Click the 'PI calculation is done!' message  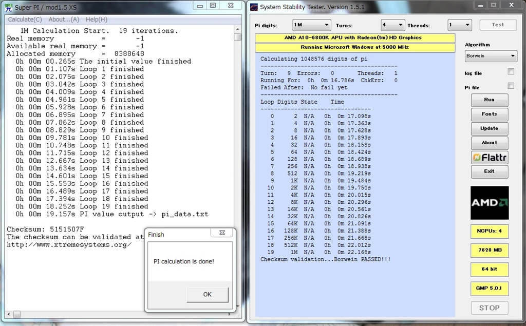(184, 261)
